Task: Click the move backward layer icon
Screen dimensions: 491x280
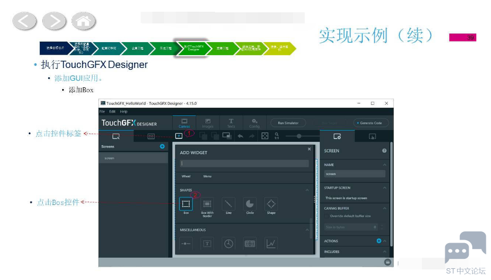Action: (215, 136)
